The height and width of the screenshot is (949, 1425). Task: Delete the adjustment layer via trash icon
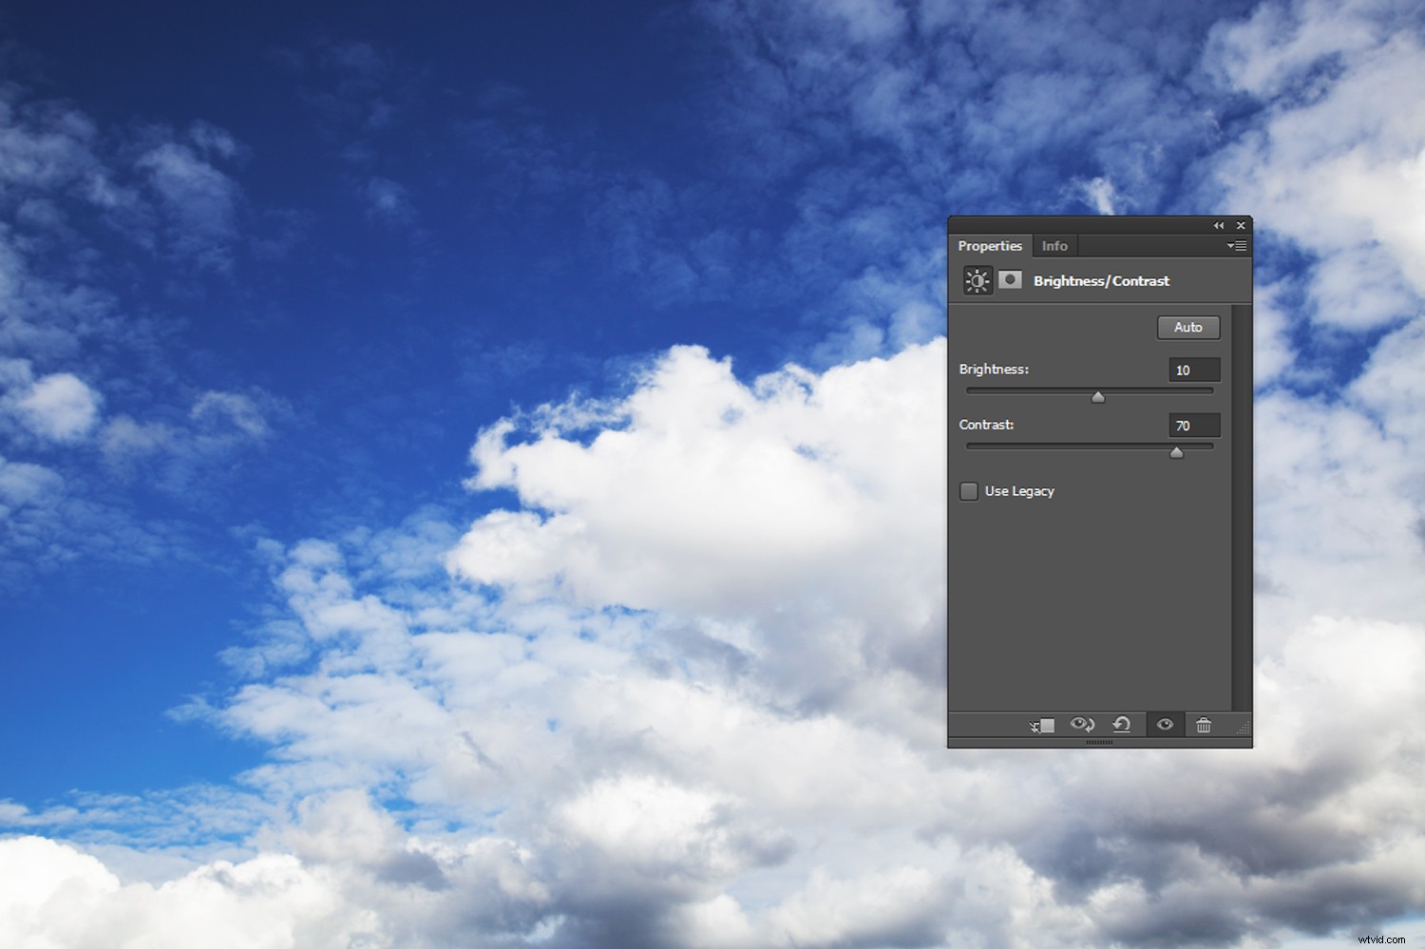[x=1203, y=725]
